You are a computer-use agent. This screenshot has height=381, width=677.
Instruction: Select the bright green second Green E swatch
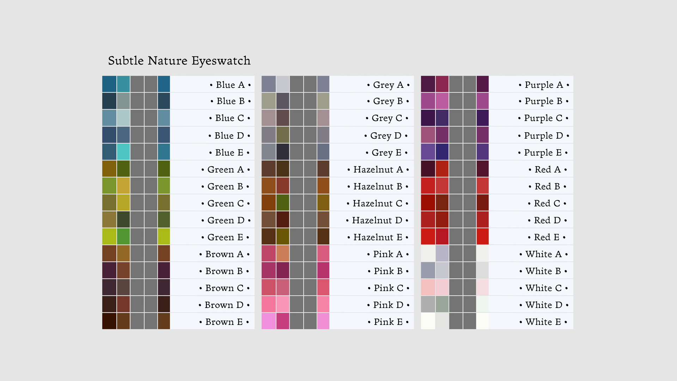123,236
